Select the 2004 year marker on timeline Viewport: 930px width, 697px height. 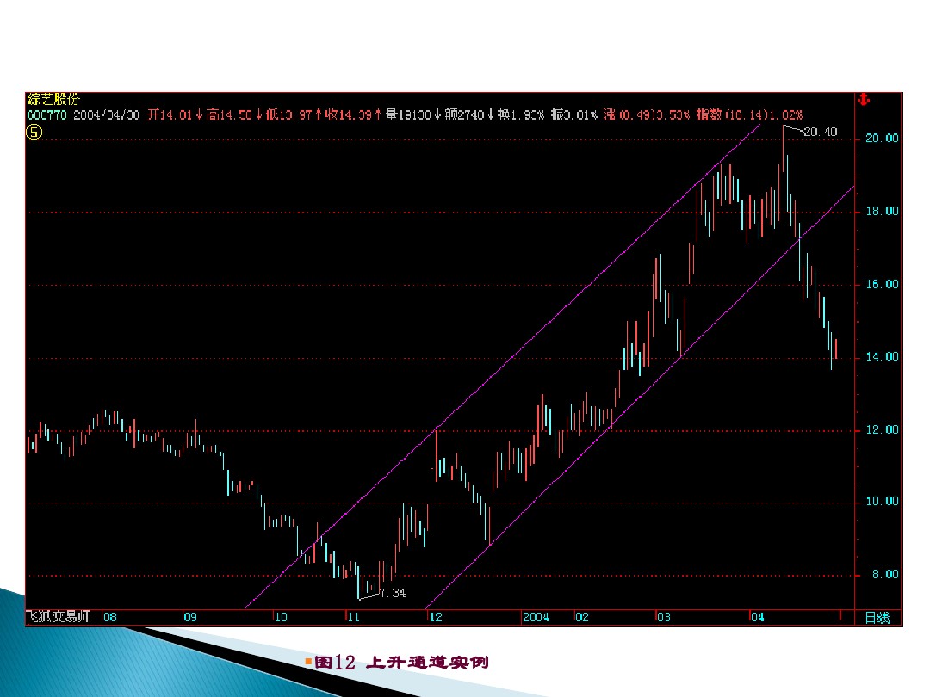tap(536, 617)
